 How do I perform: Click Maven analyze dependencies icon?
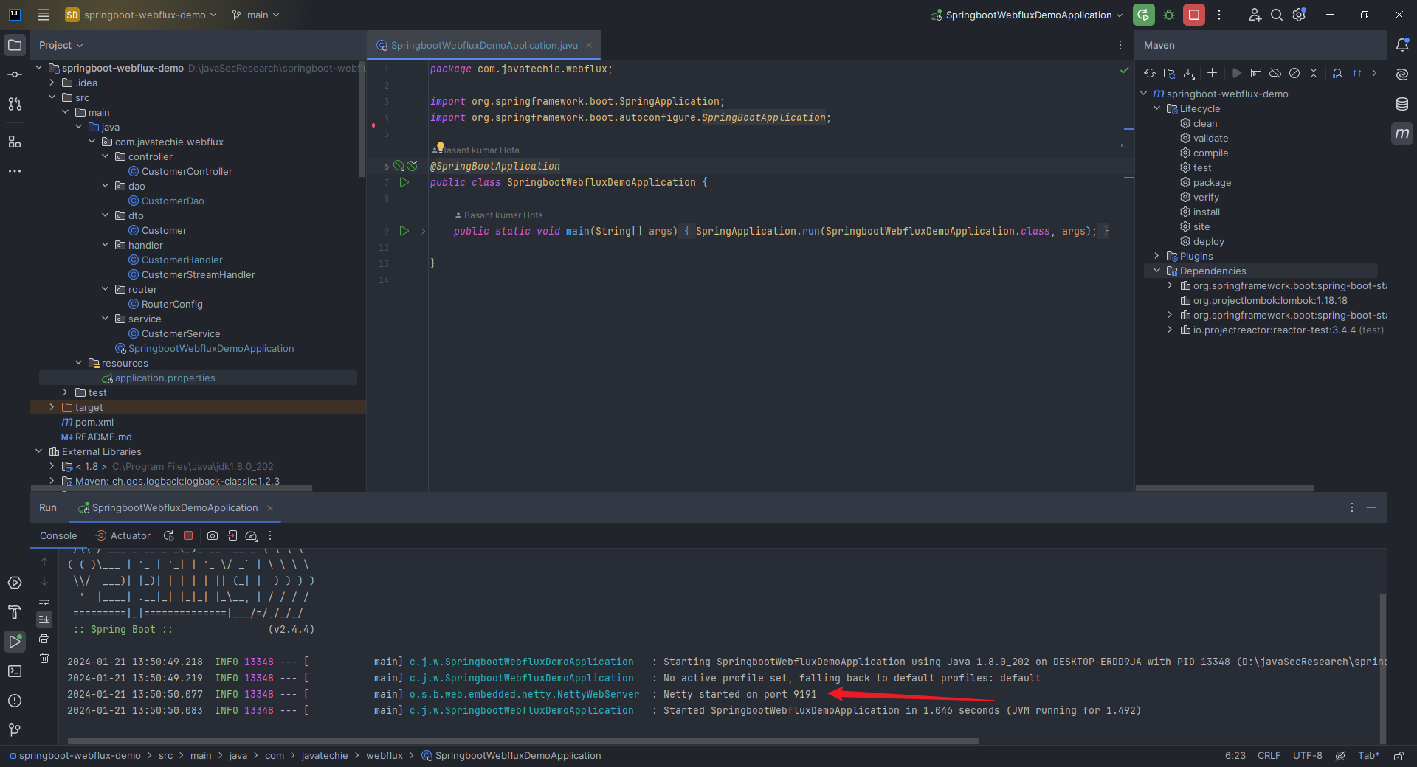click(1337, 73)
